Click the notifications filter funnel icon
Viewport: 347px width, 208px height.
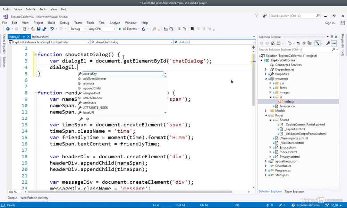(257, 16)
